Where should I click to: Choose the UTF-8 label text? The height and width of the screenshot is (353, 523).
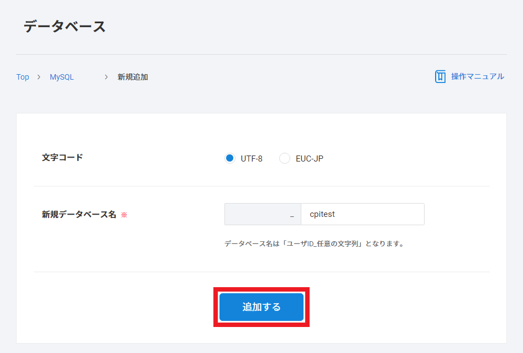tap(252, 159)
